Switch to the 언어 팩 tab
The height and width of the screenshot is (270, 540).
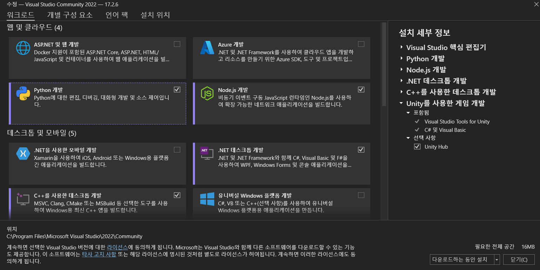[117, 15]
